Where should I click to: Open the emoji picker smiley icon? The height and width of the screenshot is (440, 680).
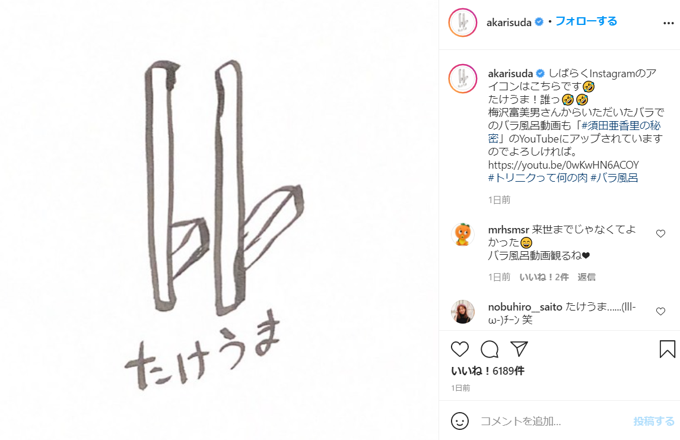click(460, 421)
